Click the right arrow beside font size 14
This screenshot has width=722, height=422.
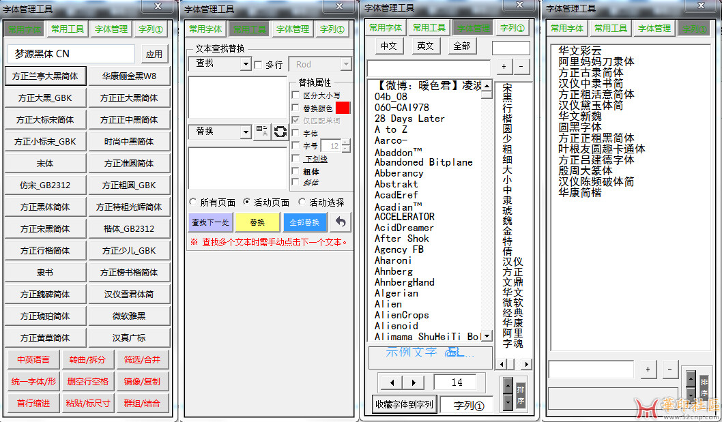click(413, 382)
